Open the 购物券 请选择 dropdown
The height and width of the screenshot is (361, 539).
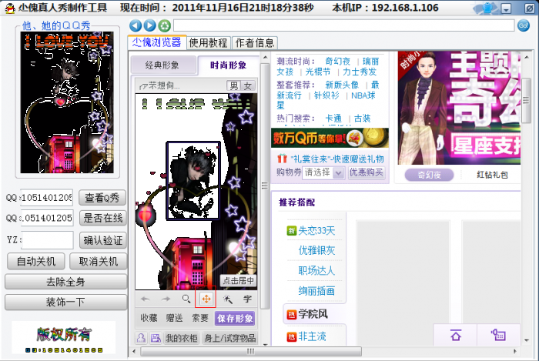coord(323,172)
